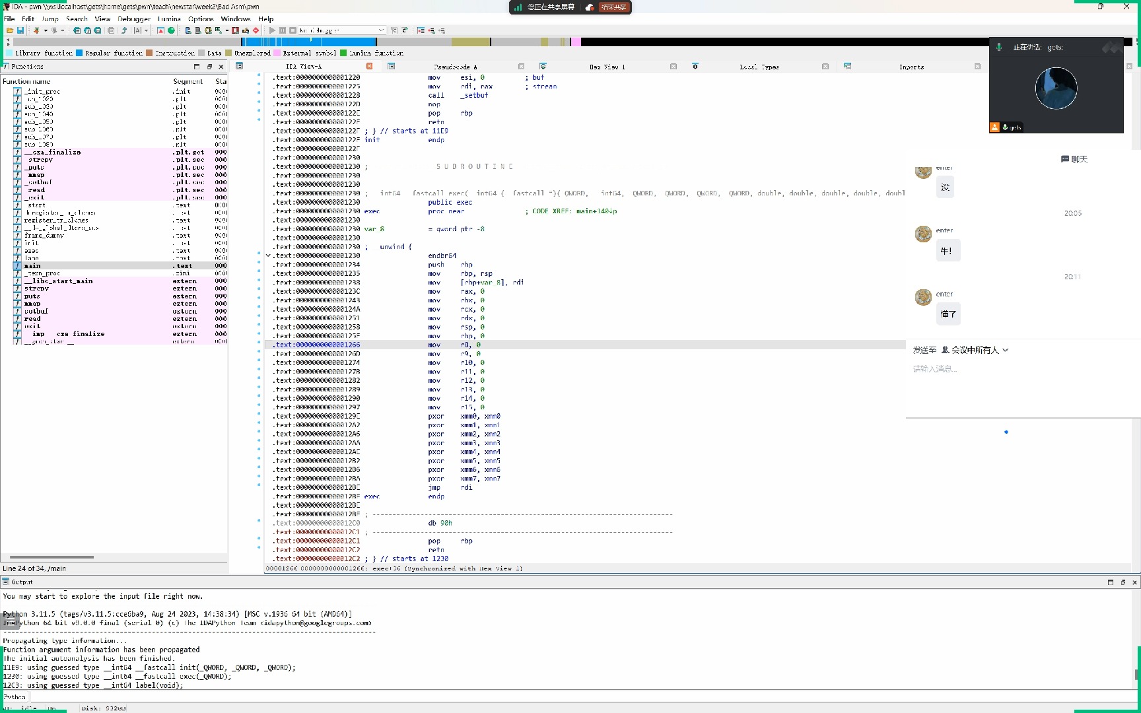Open the Search menu
Screen dimensions: 1141x713
pos(77,18)
